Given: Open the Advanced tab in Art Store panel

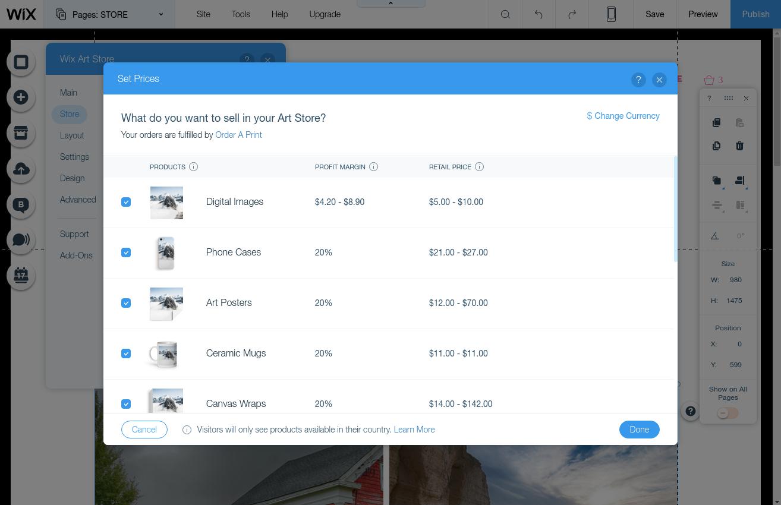Looking at the screenshot, I should pyautogui.click(x=78, y=200).
